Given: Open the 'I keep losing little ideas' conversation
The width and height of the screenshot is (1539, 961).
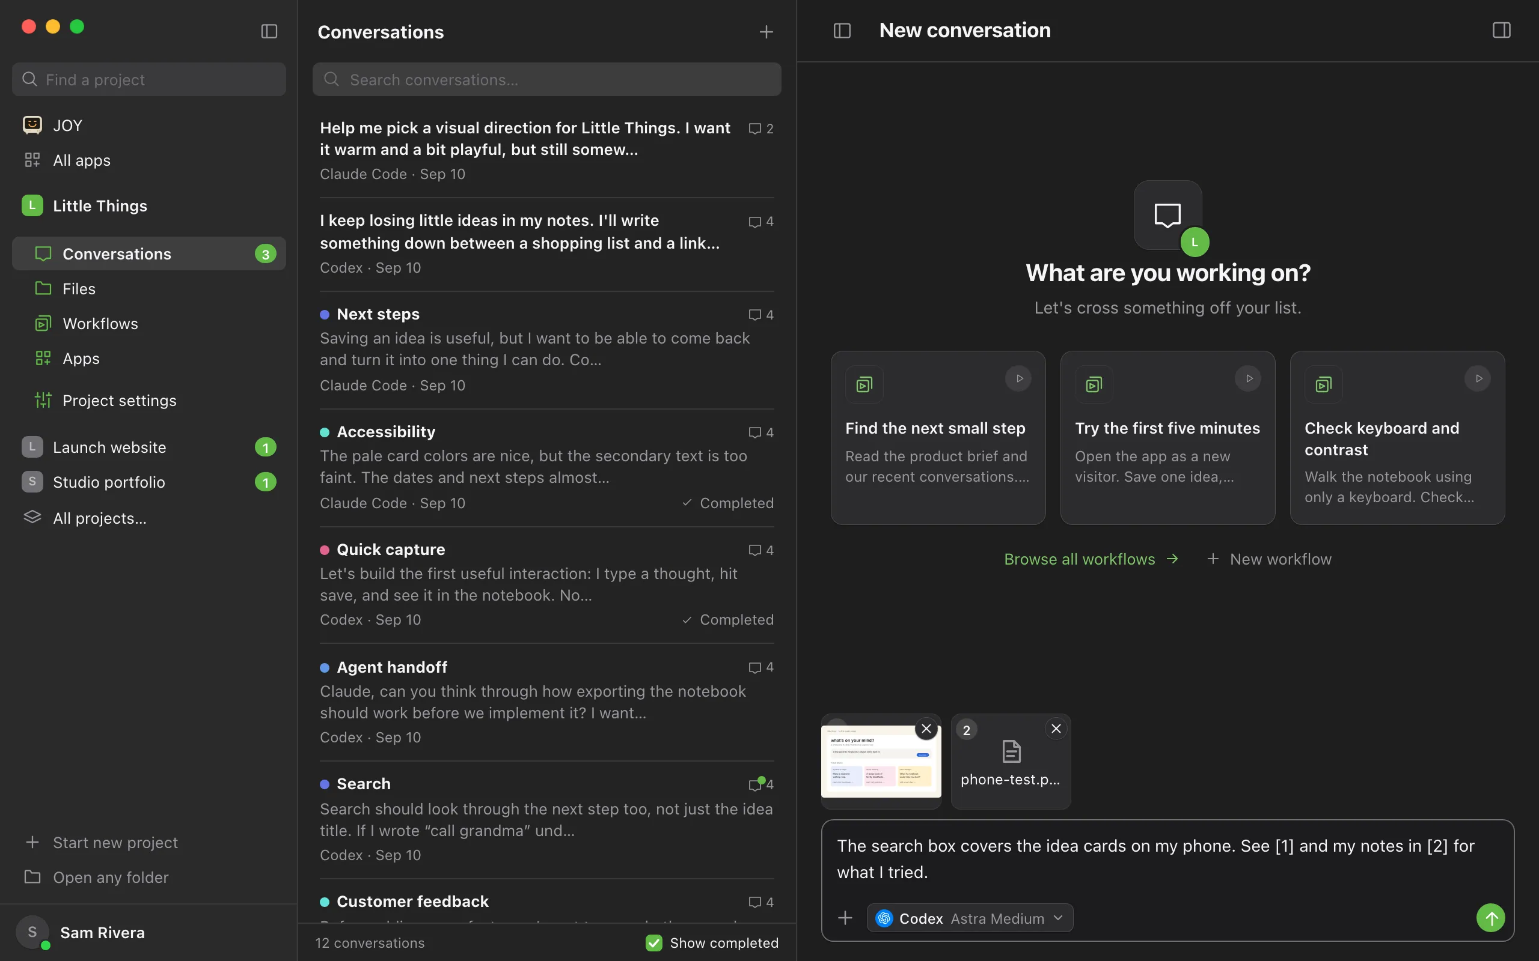Looking at the screenshot, I should click(546, 244).
